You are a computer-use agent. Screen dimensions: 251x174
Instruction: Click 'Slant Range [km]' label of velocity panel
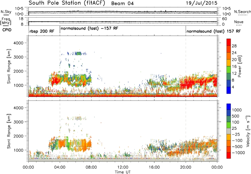click(9, 131)
